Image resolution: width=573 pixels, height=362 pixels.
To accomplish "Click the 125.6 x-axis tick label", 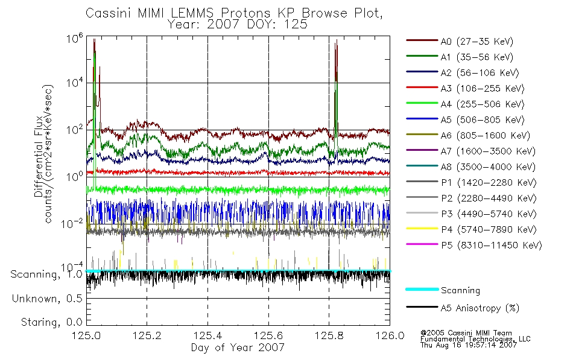I will 268,335.
